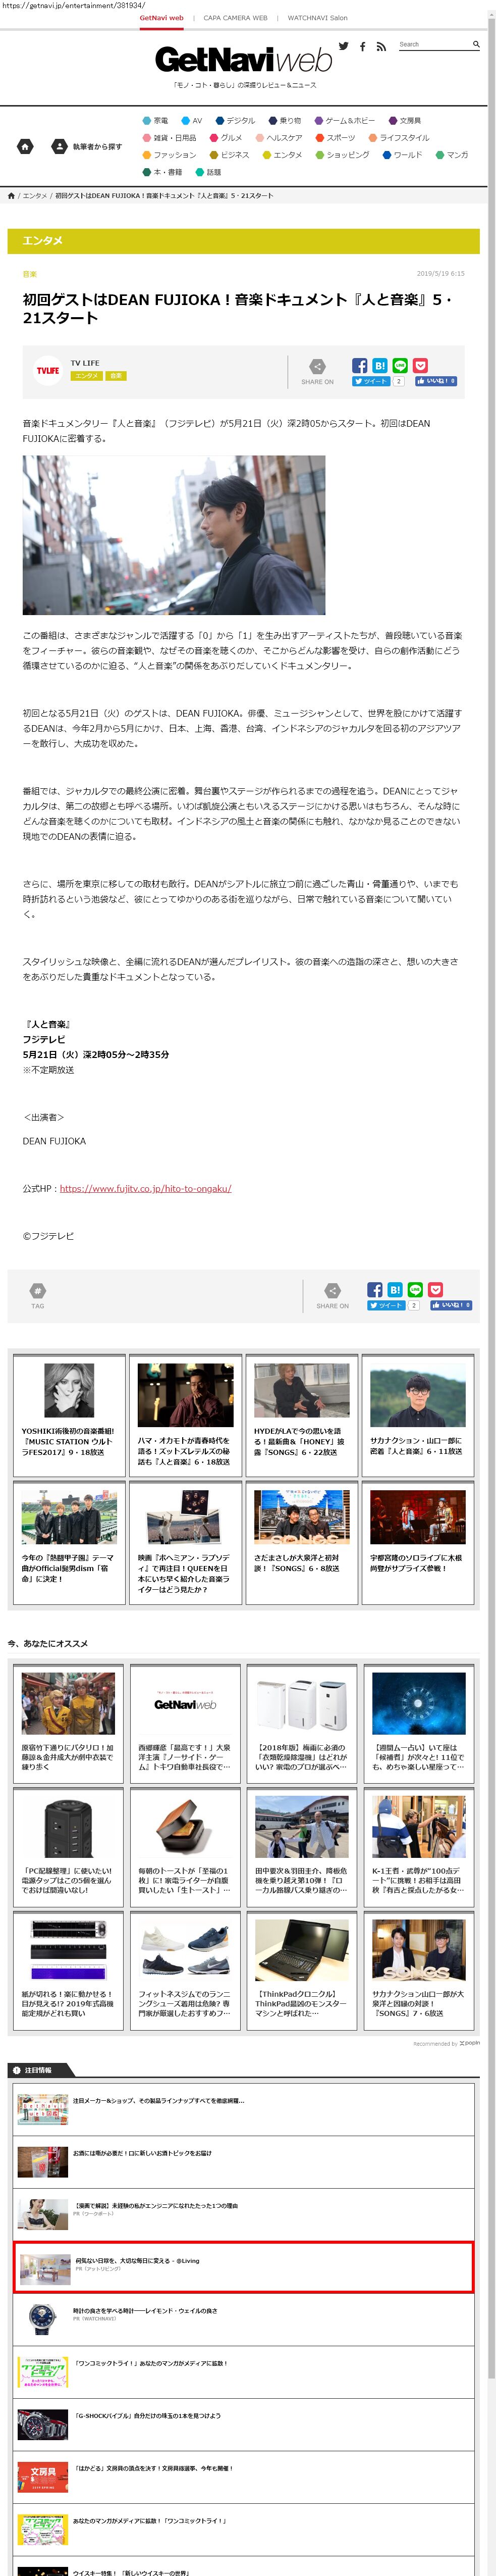This screenshot has width=496, height=2576.
Task: Open the 乗り物 category
Action: (x=284, y=121)
